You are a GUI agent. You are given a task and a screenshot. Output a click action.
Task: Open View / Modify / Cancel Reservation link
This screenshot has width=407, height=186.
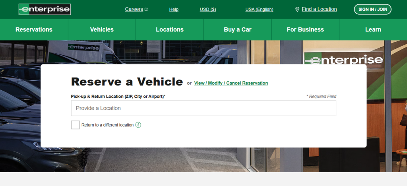tap(231, 83)
